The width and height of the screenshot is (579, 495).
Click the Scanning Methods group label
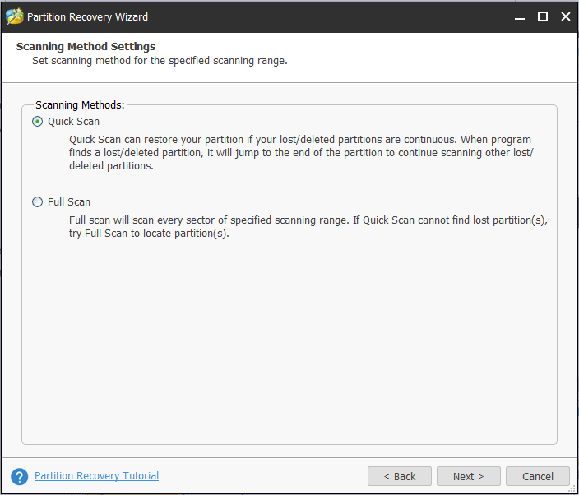[x=80, y=105]
